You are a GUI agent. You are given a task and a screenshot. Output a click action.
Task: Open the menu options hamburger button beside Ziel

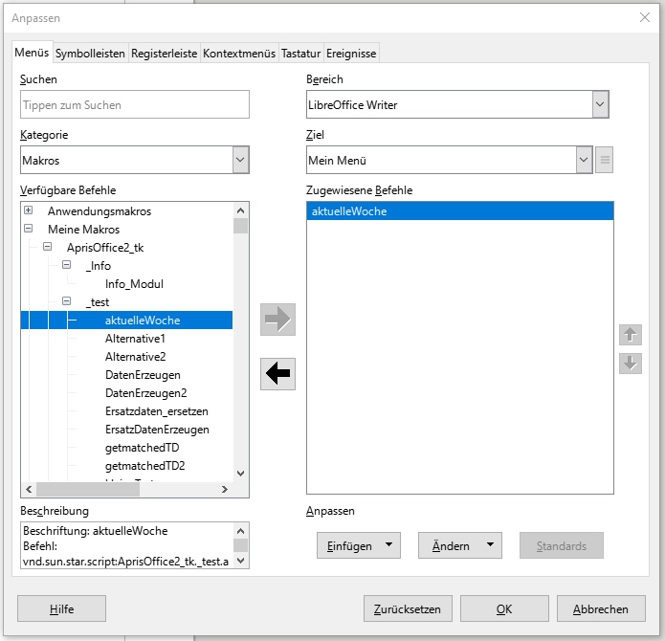click(604, 161)
